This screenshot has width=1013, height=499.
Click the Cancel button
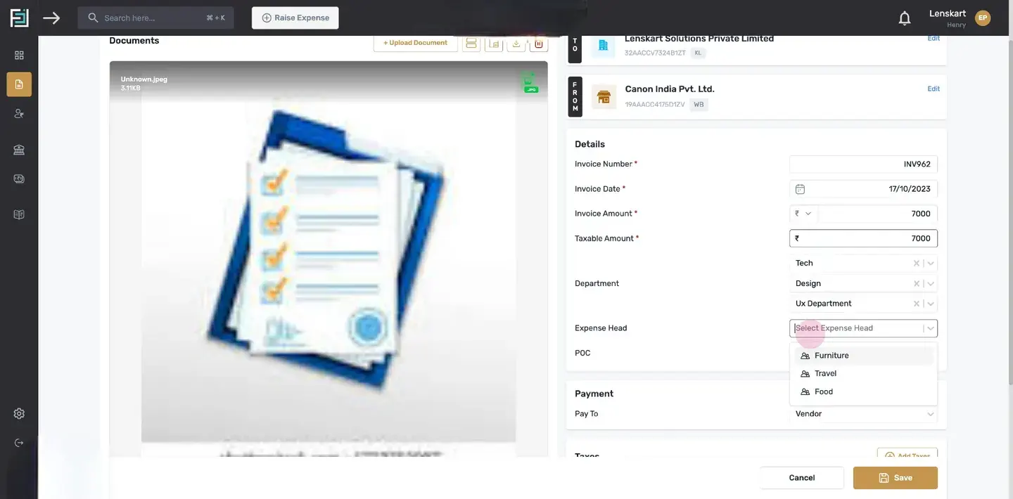(x=802, y=478)
